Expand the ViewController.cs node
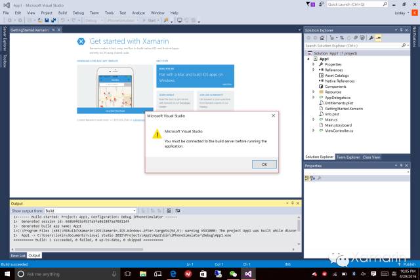The width and height of the screenshot is (420, 280). click(313, 130)
